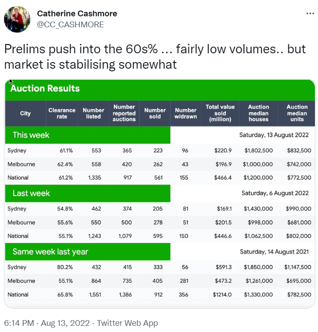This screenshot has height=332, width=318.
Task: Click Catherine Cashmore's profile avatar
Action: coord(17,19)
